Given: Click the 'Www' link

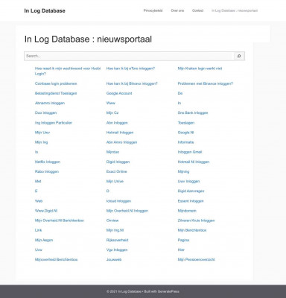Looking at the screenshot, I should click(x=111, y=103).
